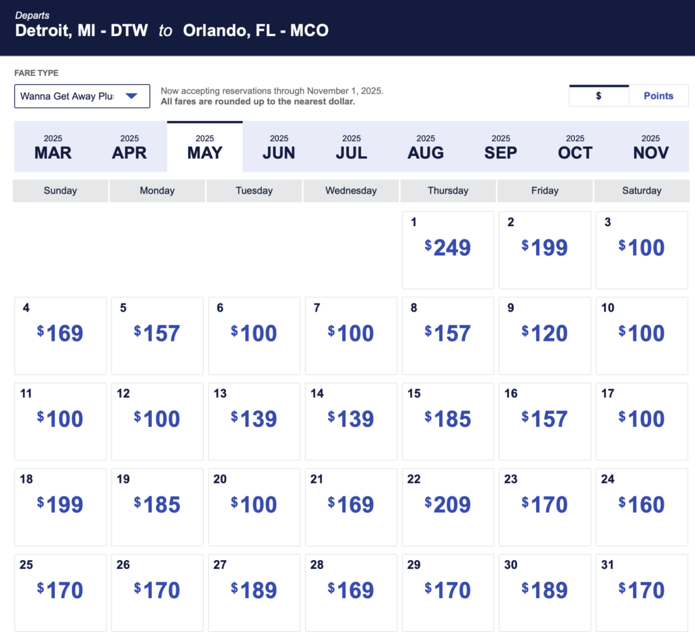This screenshot has height=632, width=695.
Task: Click the Wanna Get Away Plus dropdown arrow
Action: point(131,96)
